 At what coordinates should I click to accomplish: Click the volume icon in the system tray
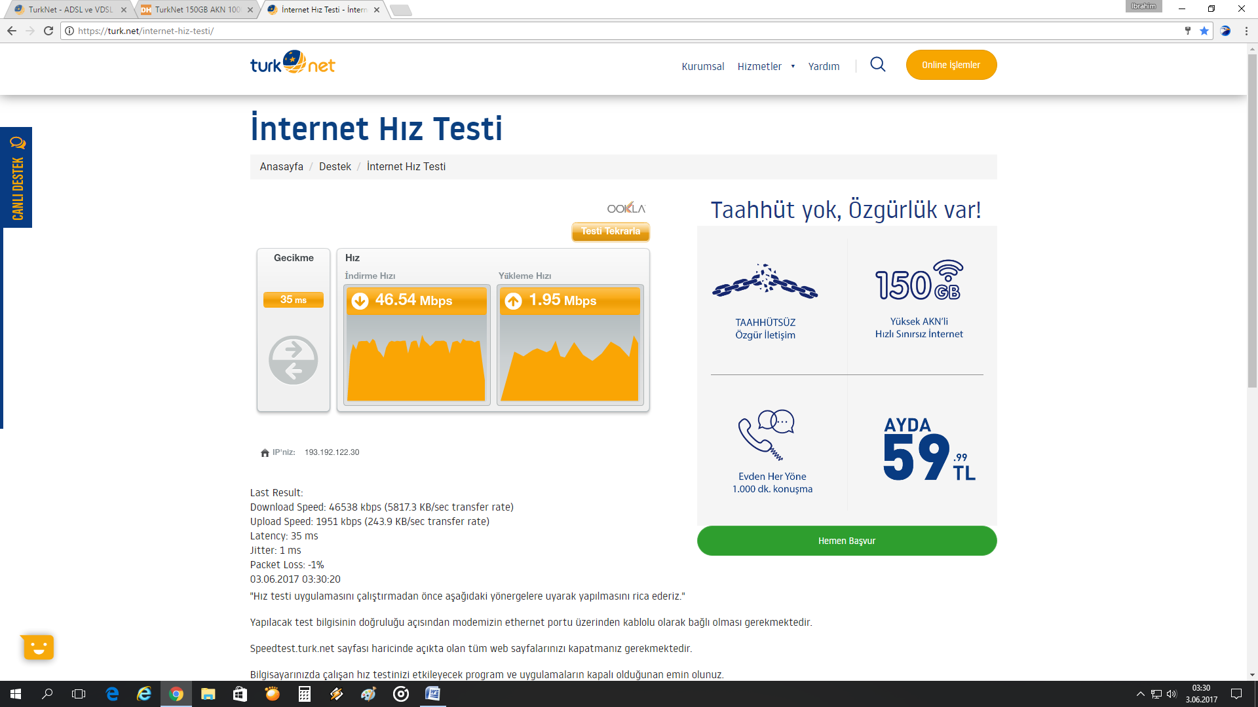pos(1172,694)
